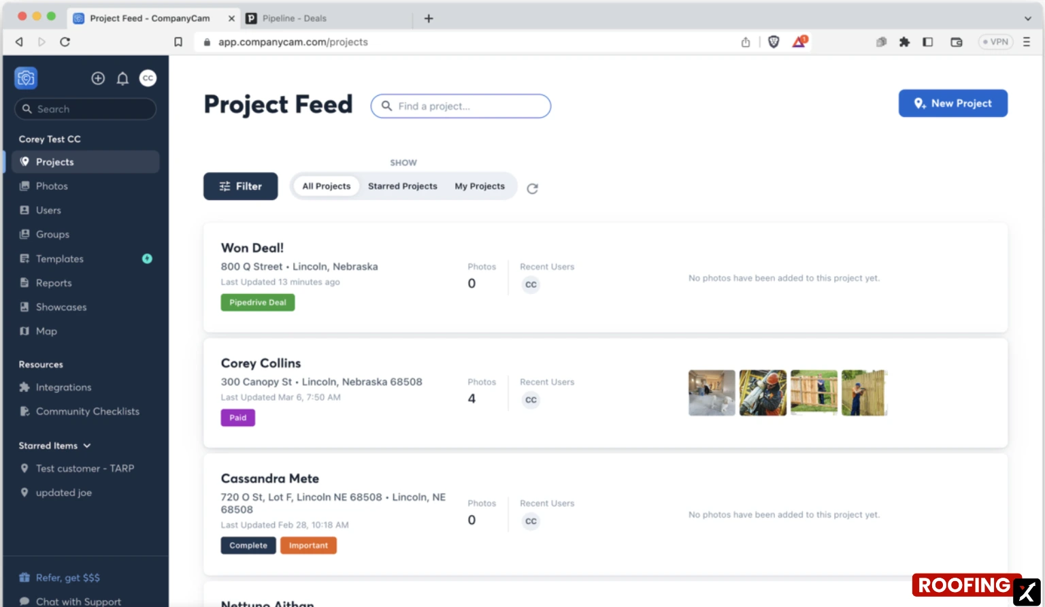Open the Groups section

point(52,234)
